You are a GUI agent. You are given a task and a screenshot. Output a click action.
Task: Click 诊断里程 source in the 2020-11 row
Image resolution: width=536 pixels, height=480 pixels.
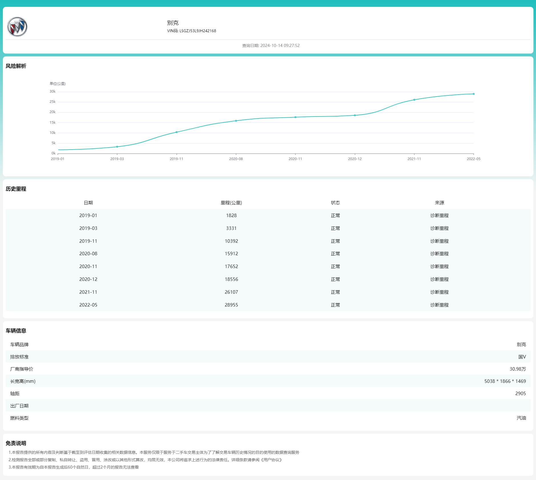(440, 266)
